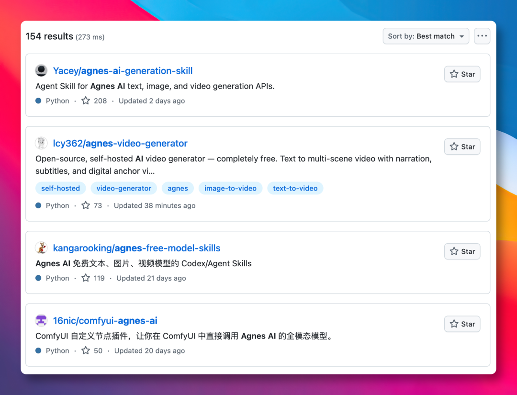Click the 73 stargazers count
This screenshot has height=395, width=517.
(91, 206)
